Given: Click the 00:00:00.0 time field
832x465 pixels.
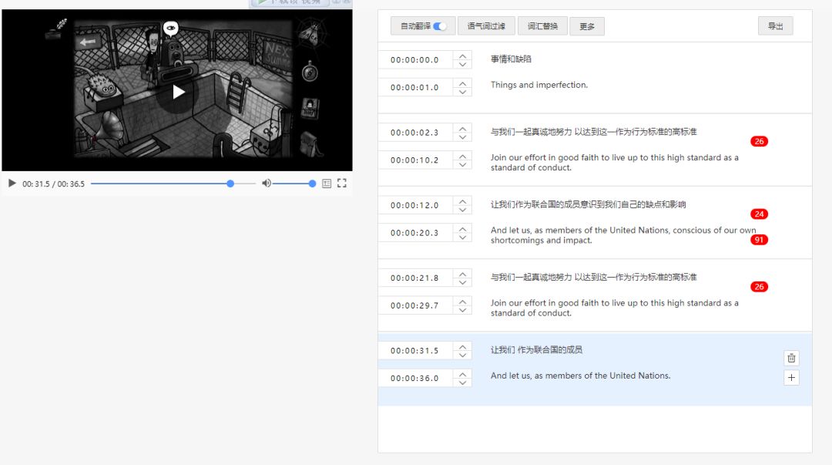Looking at the screenshot, I should point(415,60).
